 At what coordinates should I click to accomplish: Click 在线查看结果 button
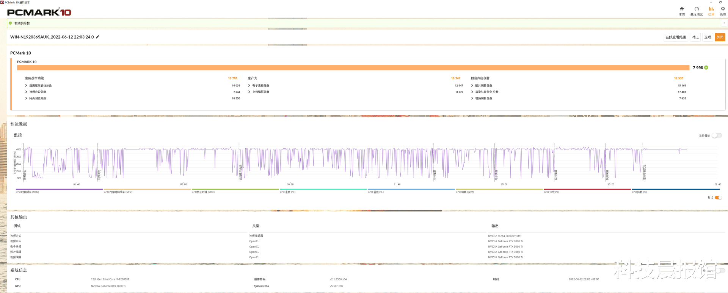pyautogui.click(x=676, y=37)
